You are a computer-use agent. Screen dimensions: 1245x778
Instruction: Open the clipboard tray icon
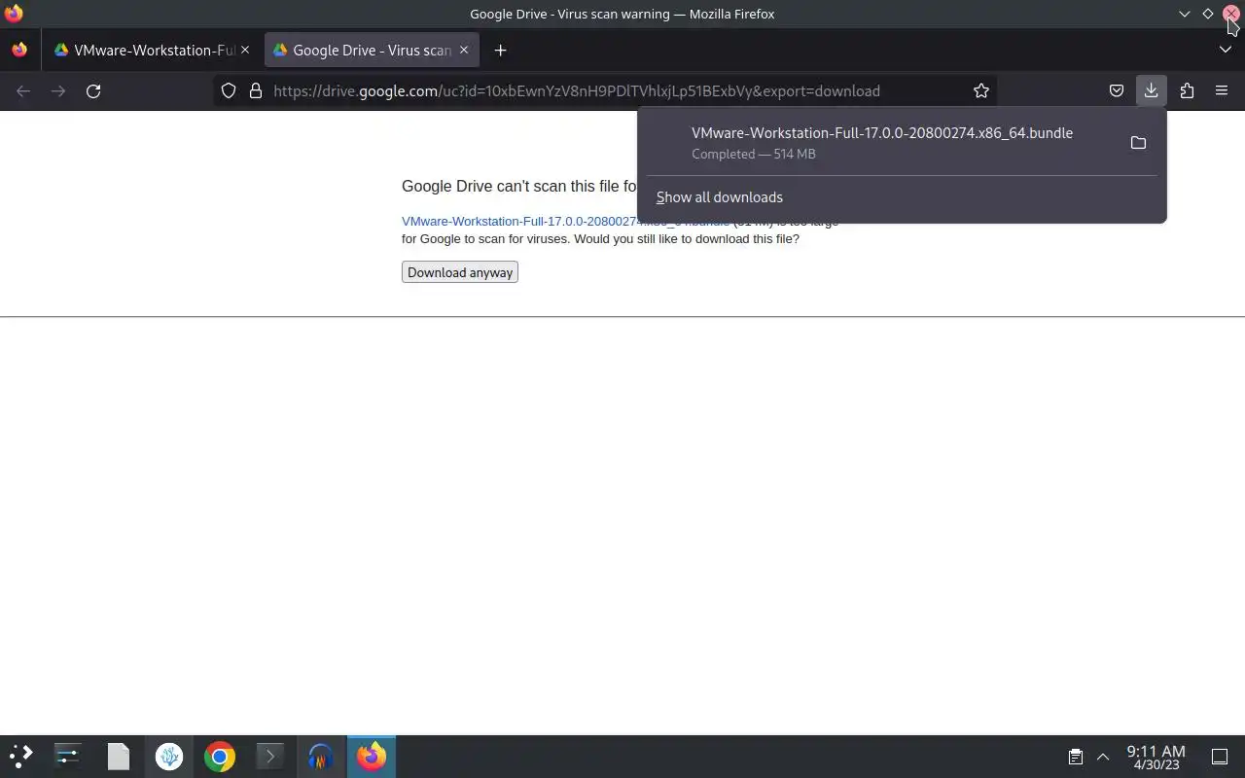(1076, 756)
